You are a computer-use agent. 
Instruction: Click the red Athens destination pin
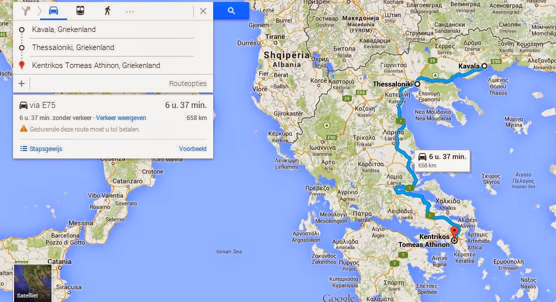pos(454,235)
